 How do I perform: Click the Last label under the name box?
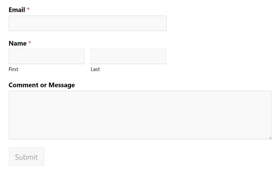tap(95, 69)
